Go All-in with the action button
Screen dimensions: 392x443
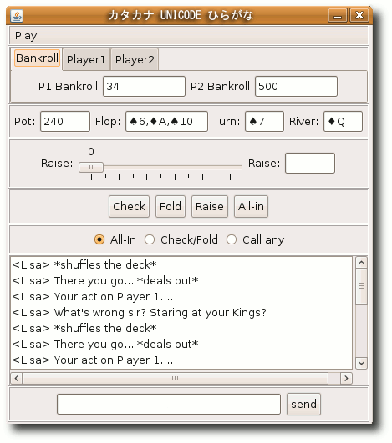coord(251,207)
